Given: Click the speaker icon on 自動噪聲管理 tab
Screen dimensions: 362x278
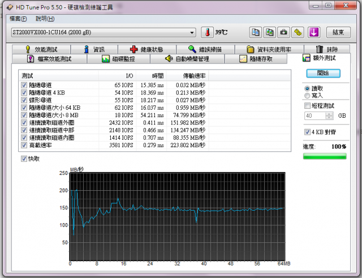Looking at the screenshot, I should pyautogui.click(x=169, y=59).
